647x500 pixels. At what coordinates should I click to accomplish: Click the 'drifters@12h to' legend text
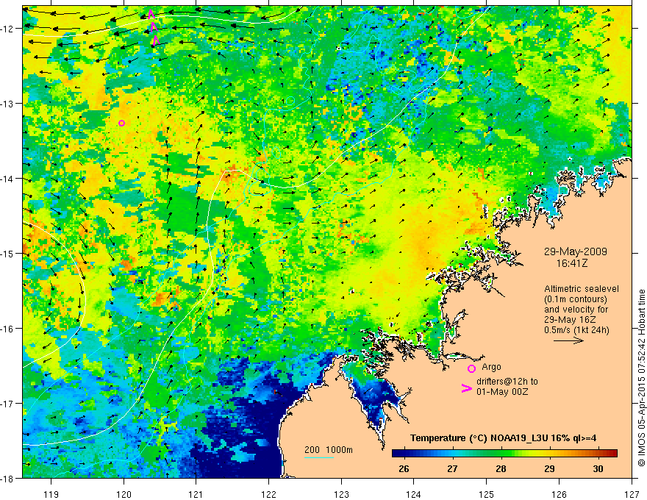(x=507, y=382)
